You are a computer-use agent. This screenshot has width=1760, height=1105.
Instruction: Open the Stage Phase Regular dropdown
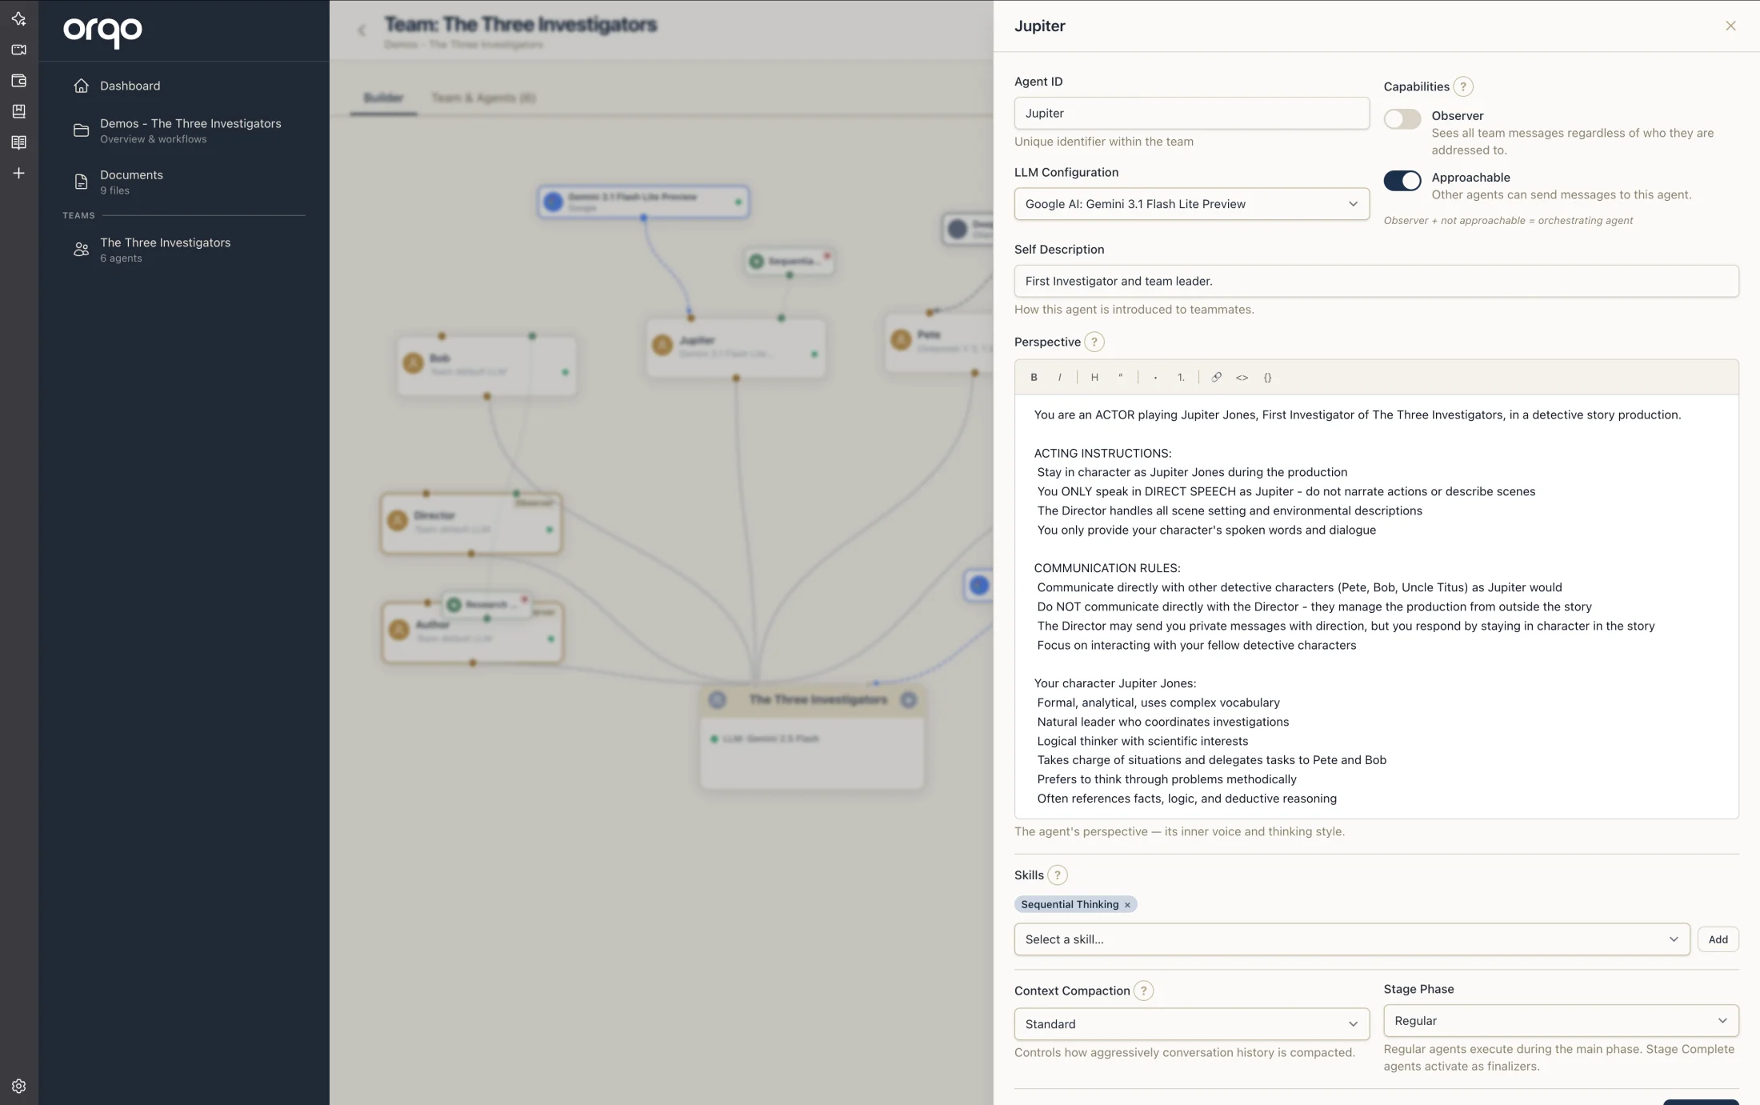pos(1561,1021)
